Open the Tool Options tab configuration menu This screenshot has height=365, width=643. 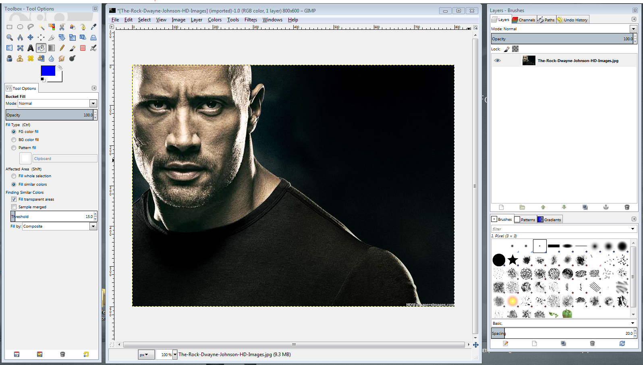(94, 88)
